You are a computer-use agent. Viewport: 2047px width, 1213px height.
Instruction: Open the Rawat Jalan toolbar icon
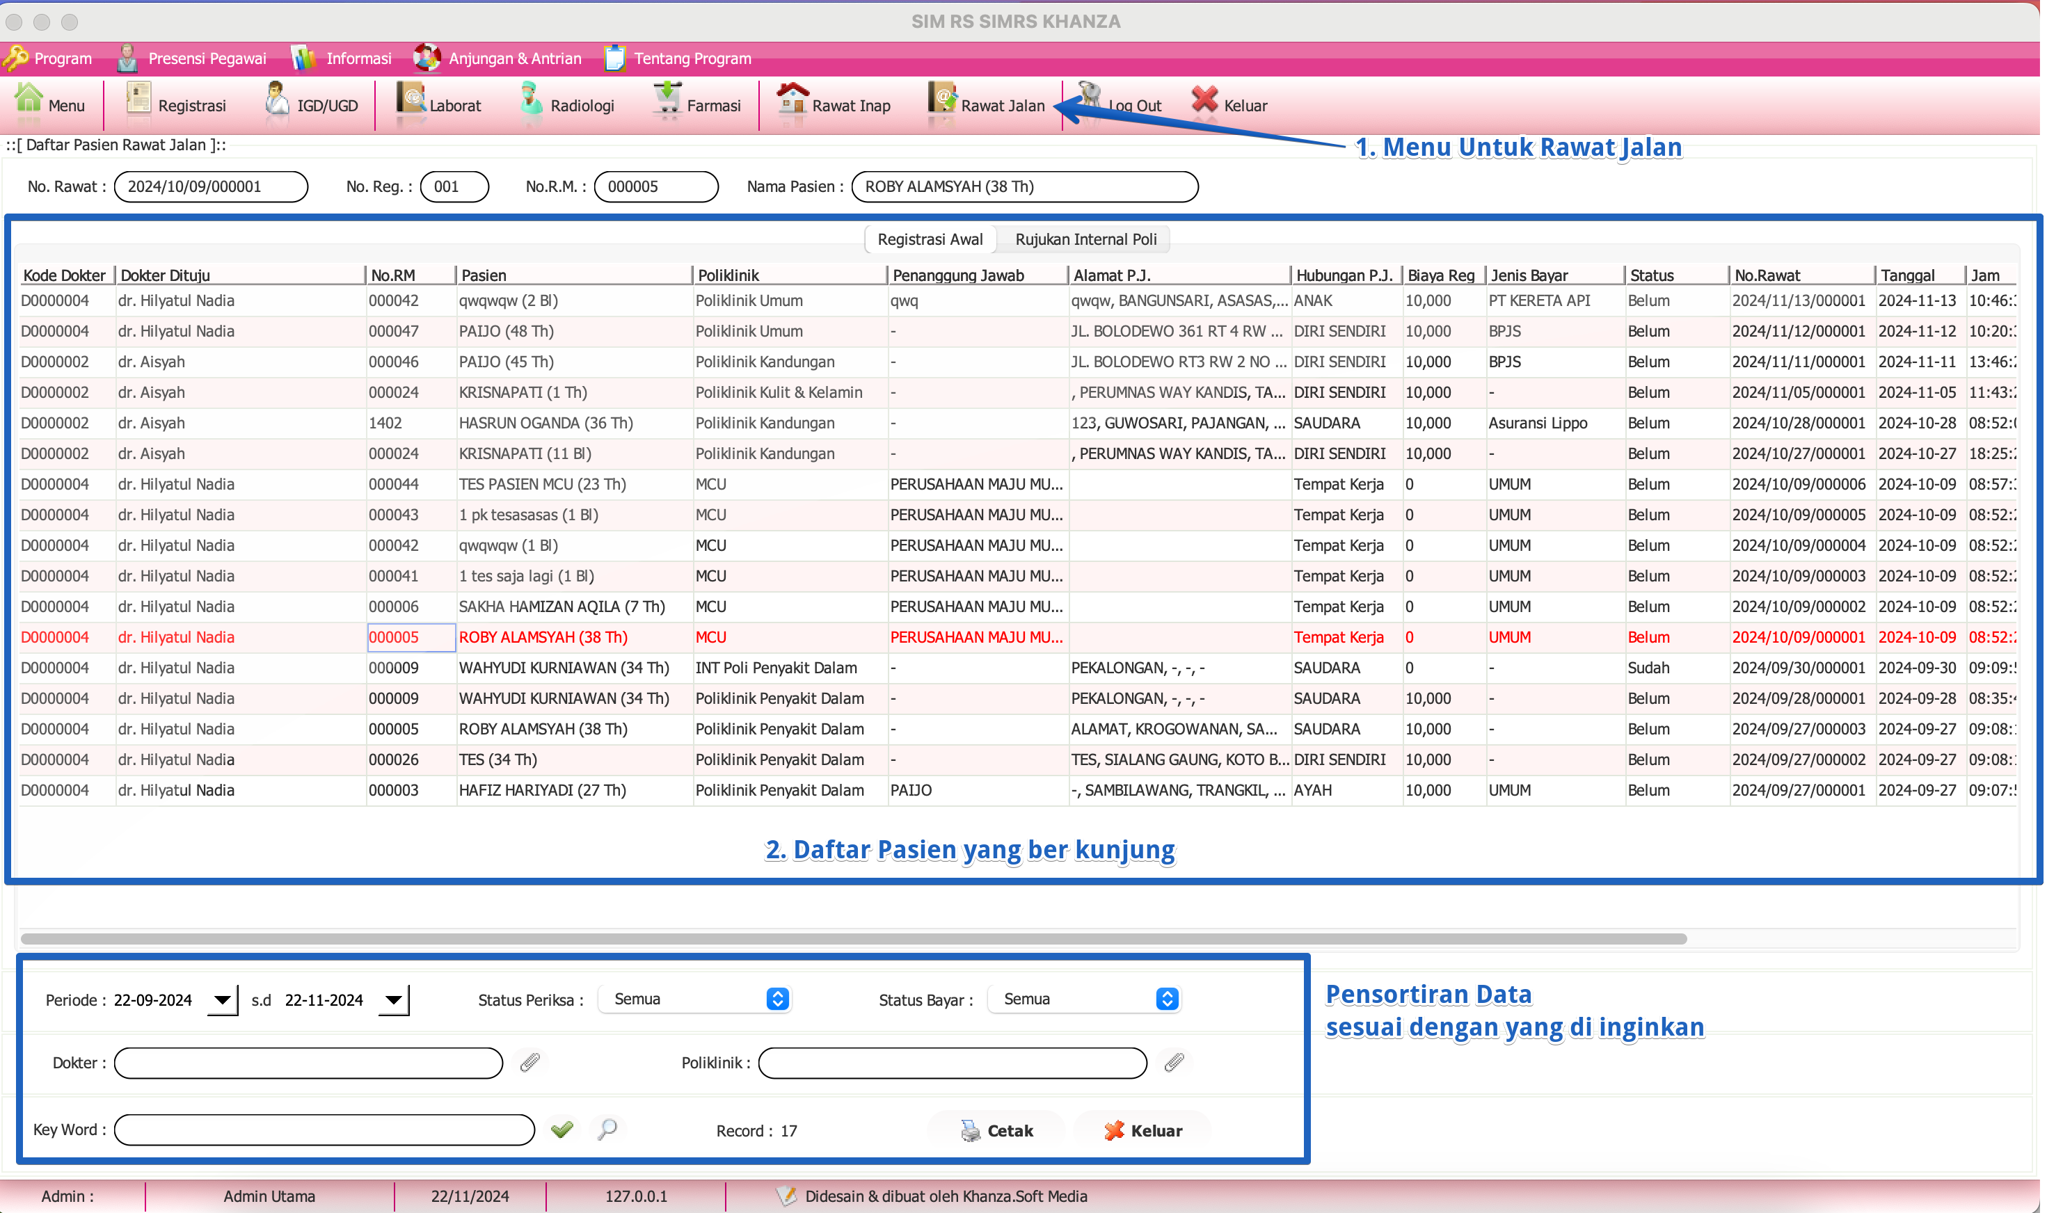(x=943, y=98)
